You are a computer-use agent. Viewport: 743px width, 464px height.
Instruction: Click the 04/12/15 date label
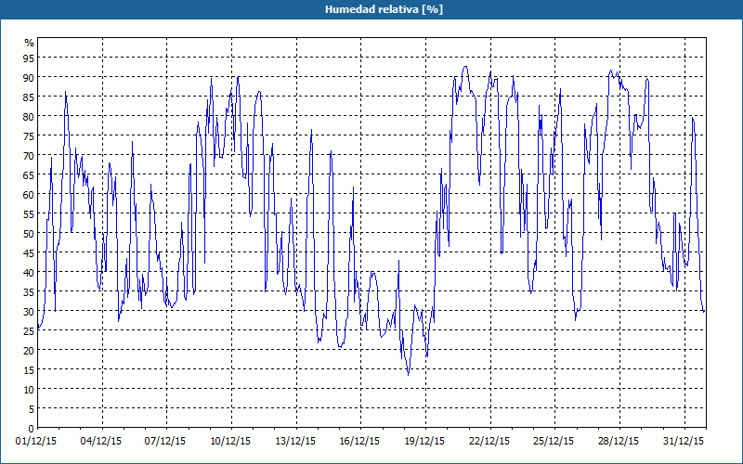coord(101,442)
